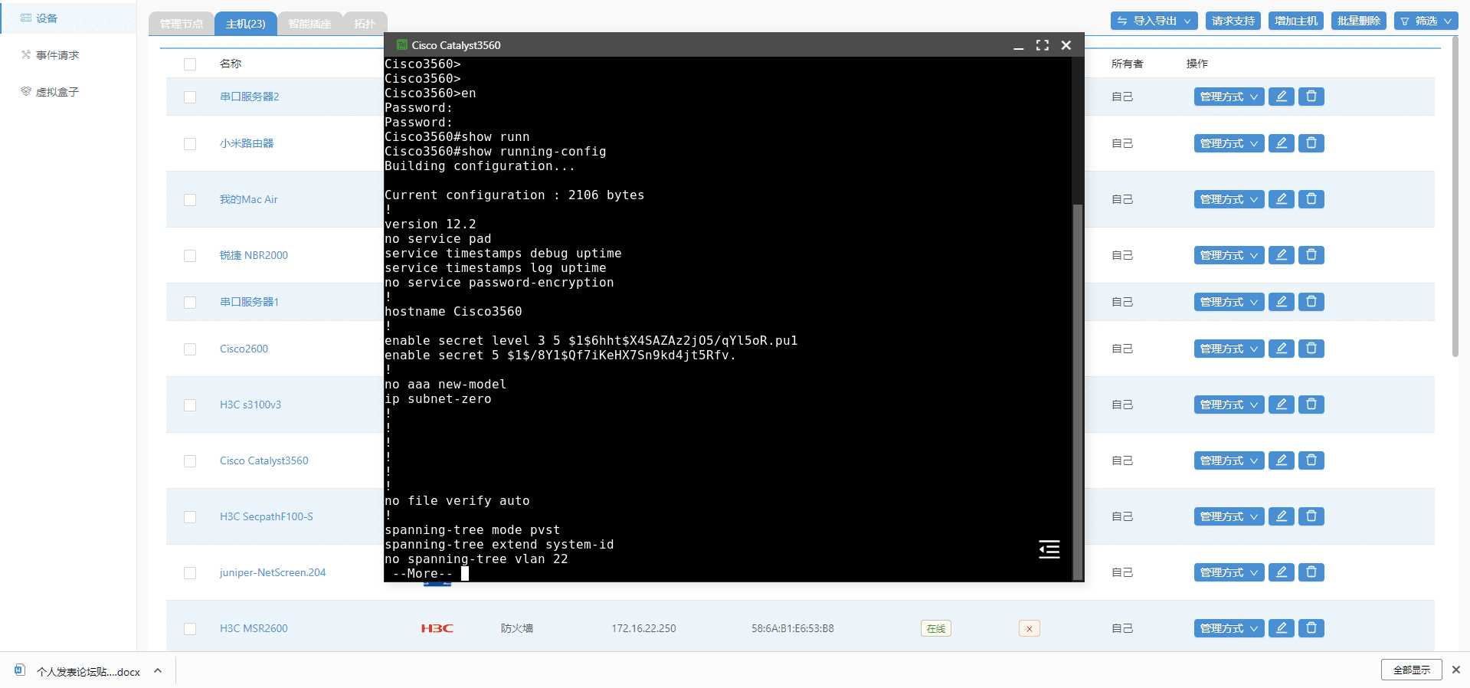
Task: Open the juniper-NetScreen.204 host link
Action: pos(273,572)
